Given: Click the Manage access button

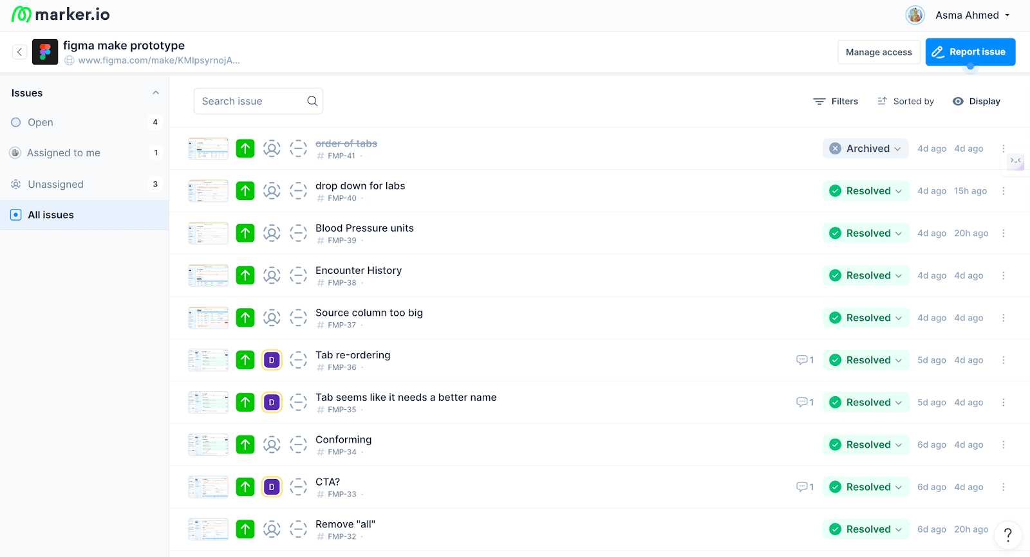Looking at the screenshot, I should (x=879, y=52).
